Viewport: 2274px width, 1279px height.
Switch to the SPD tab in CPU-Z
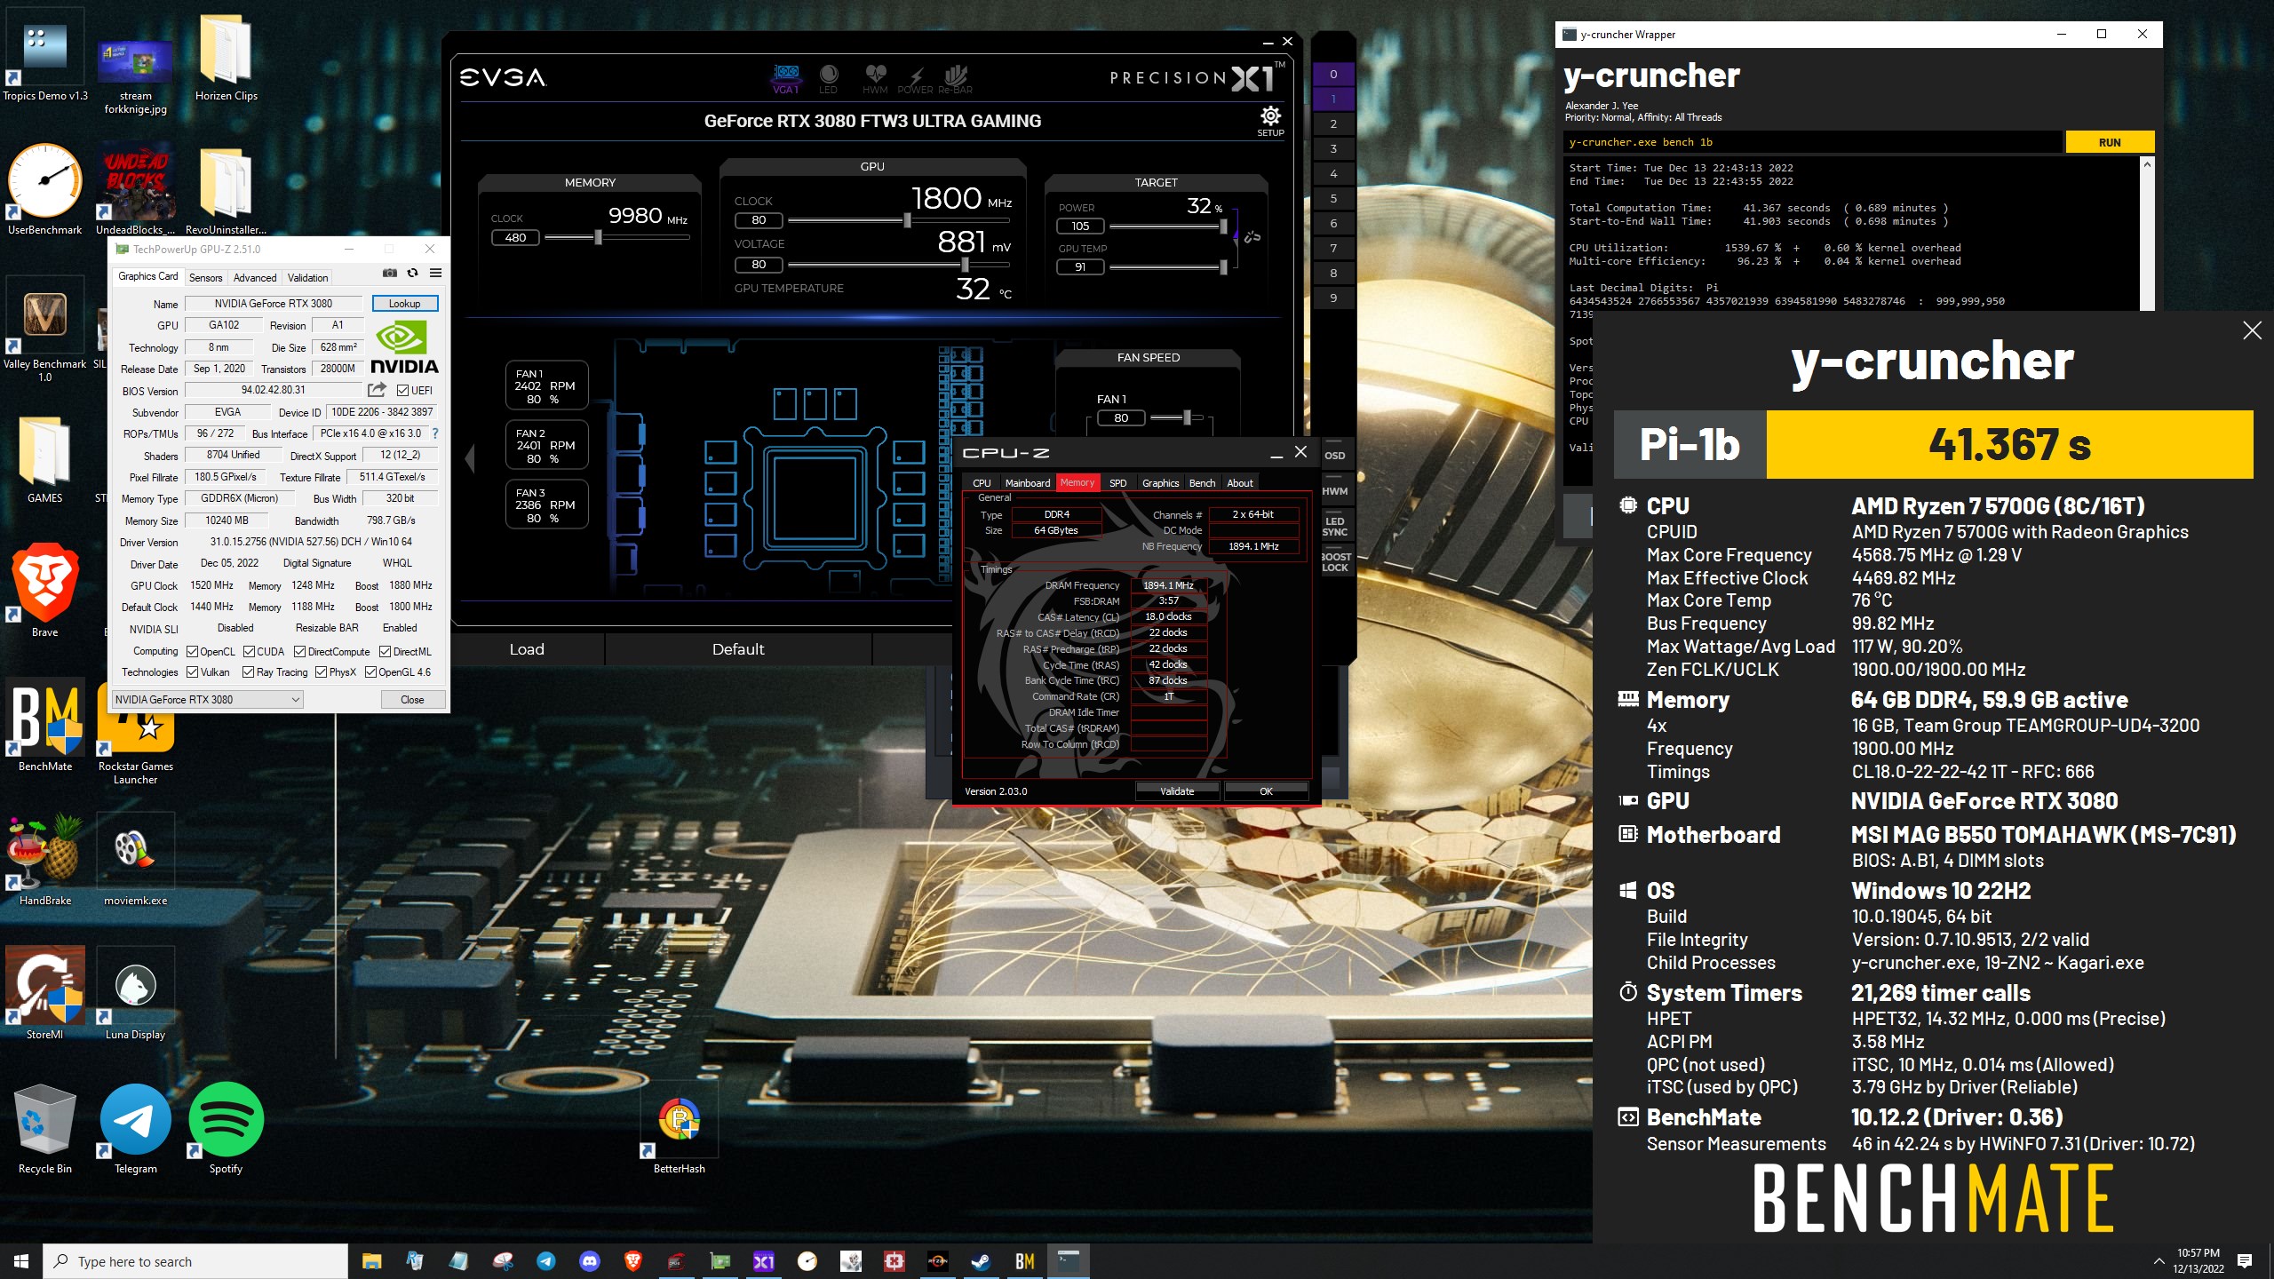click(1118, 483)
